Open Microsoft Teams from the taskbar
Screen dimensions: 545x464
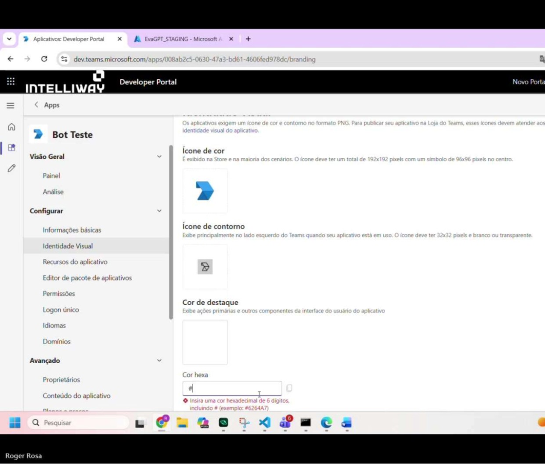pyautogui.click(x=285, y=422)
